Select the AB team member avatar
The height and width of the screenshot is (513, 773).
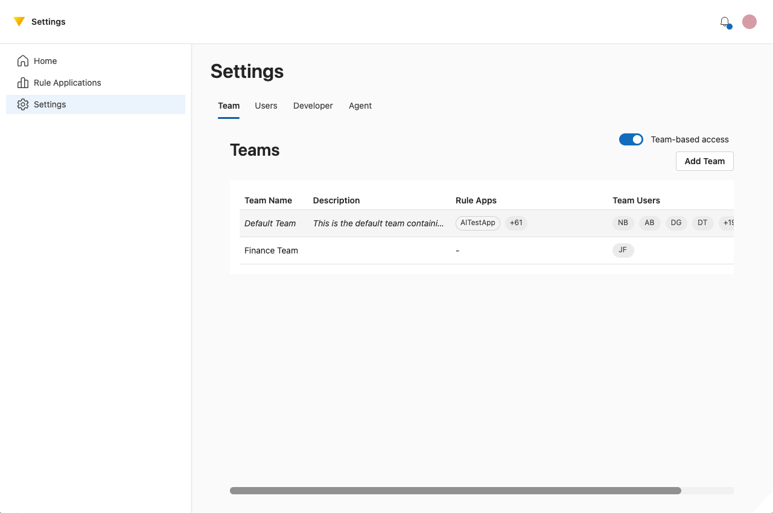(x=649, y=223)
